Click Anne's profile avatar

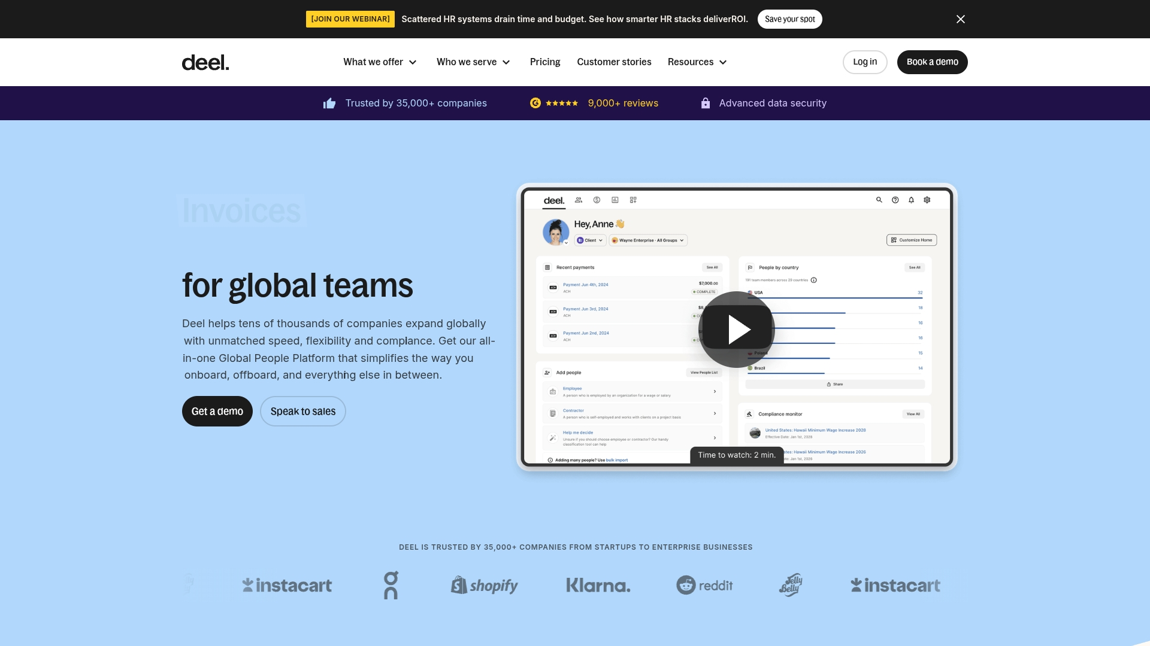(556, 232)
